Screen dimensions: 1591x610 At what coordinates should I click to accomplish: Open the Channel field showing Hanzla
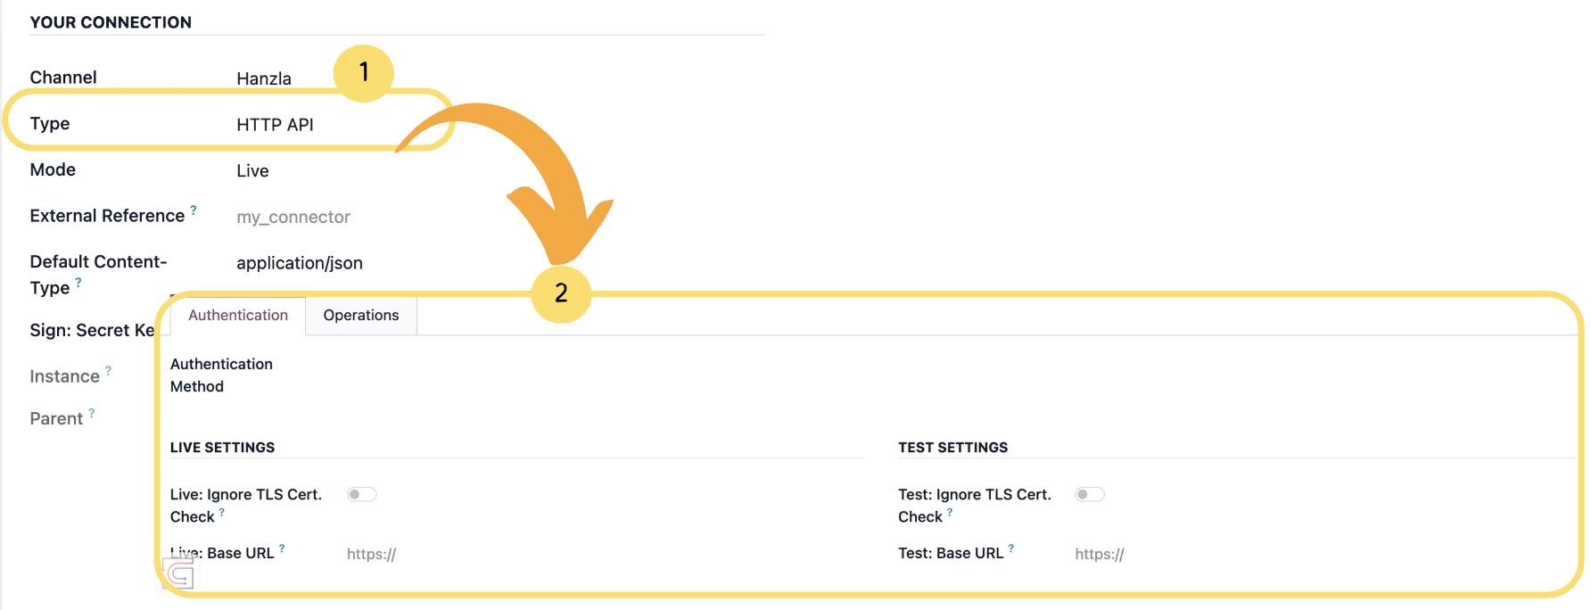point(264,78)
